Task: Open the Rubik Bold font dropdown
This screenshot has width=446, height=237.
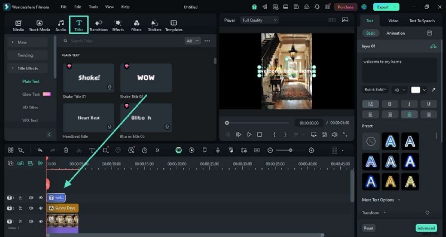Action: (376, 90)
